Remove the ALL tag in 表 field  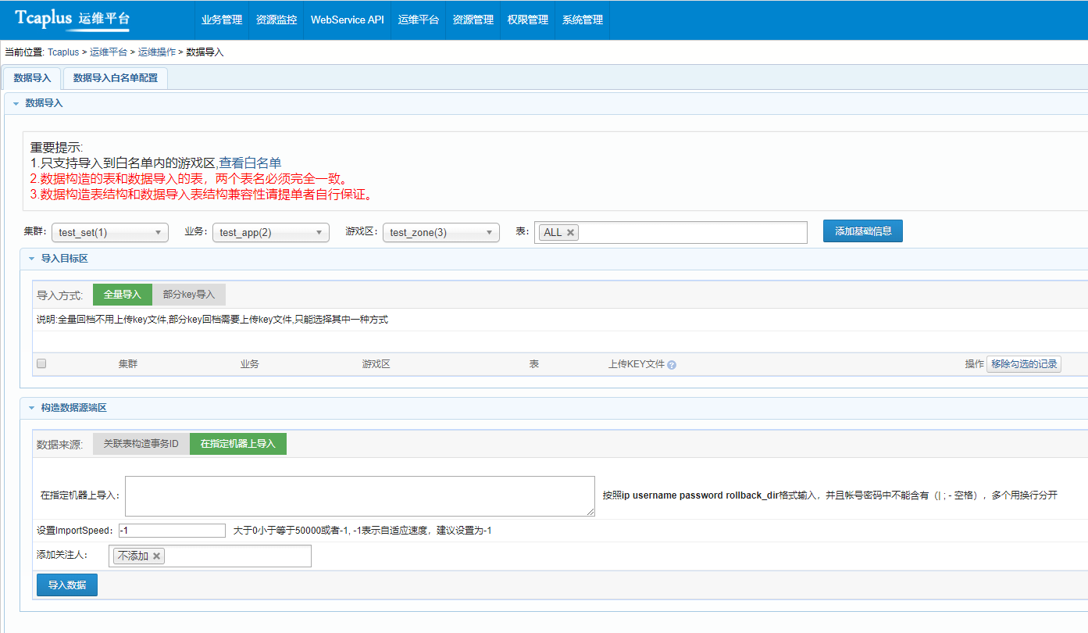coord(570,232)
